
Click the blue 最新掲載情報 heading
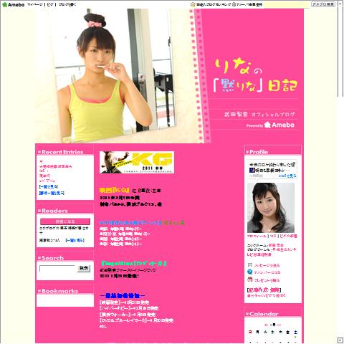122,296
